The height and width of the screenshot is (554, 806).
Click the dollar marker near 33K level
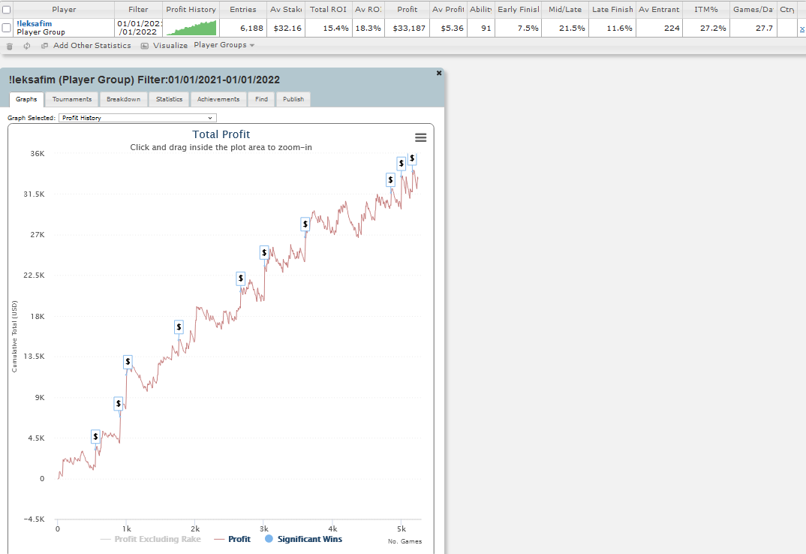tap(391, 180)
